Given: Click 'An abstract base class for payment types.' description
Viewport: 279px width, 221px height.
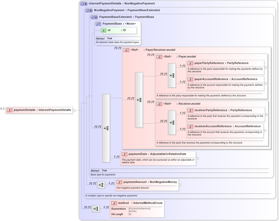Looking at the screenshot, I should (x=118, y=42).
